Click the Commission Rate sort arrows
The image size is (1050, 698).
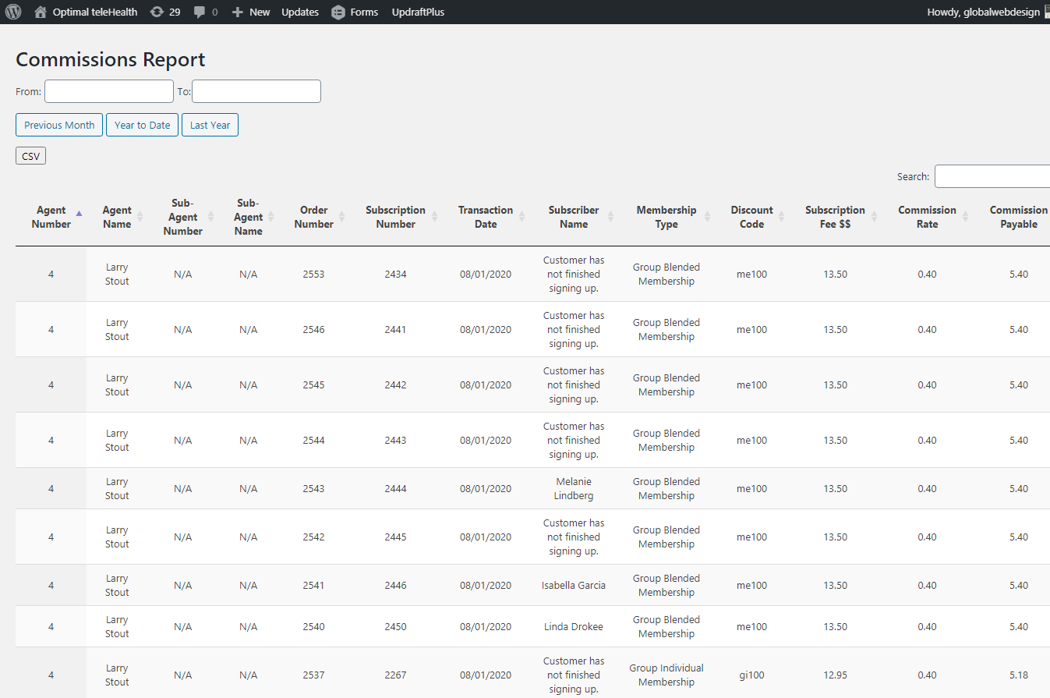point(965,217)
